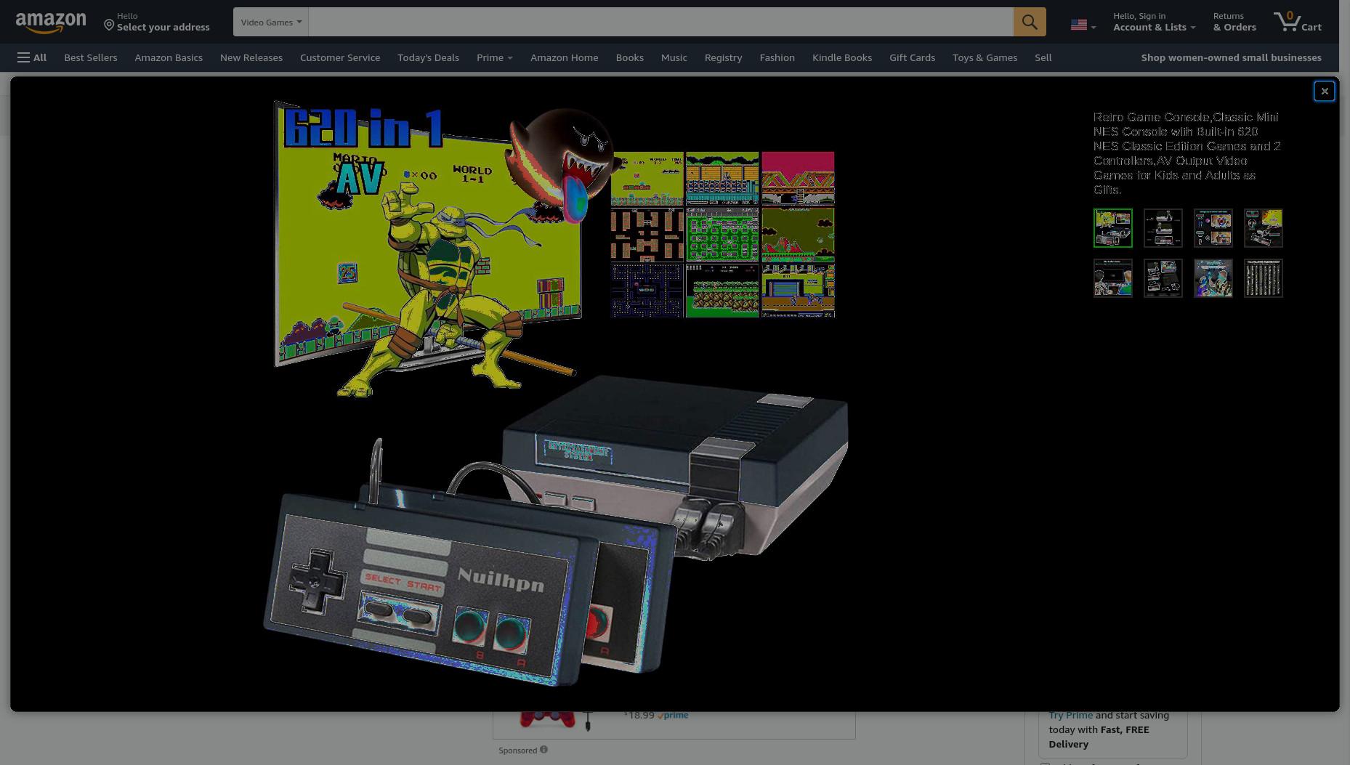This screenshot has height=765, width=1350.
Task: Expand the Prime navigation dropdown
Action: pyautogui.click(x=494, y=57)
